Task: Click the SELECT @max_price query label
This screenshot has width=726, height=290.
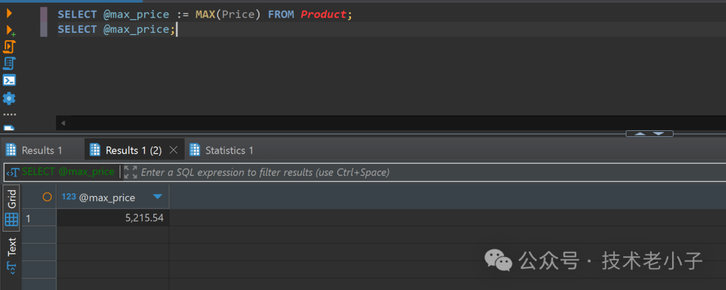Action: (x=67, y=172)
